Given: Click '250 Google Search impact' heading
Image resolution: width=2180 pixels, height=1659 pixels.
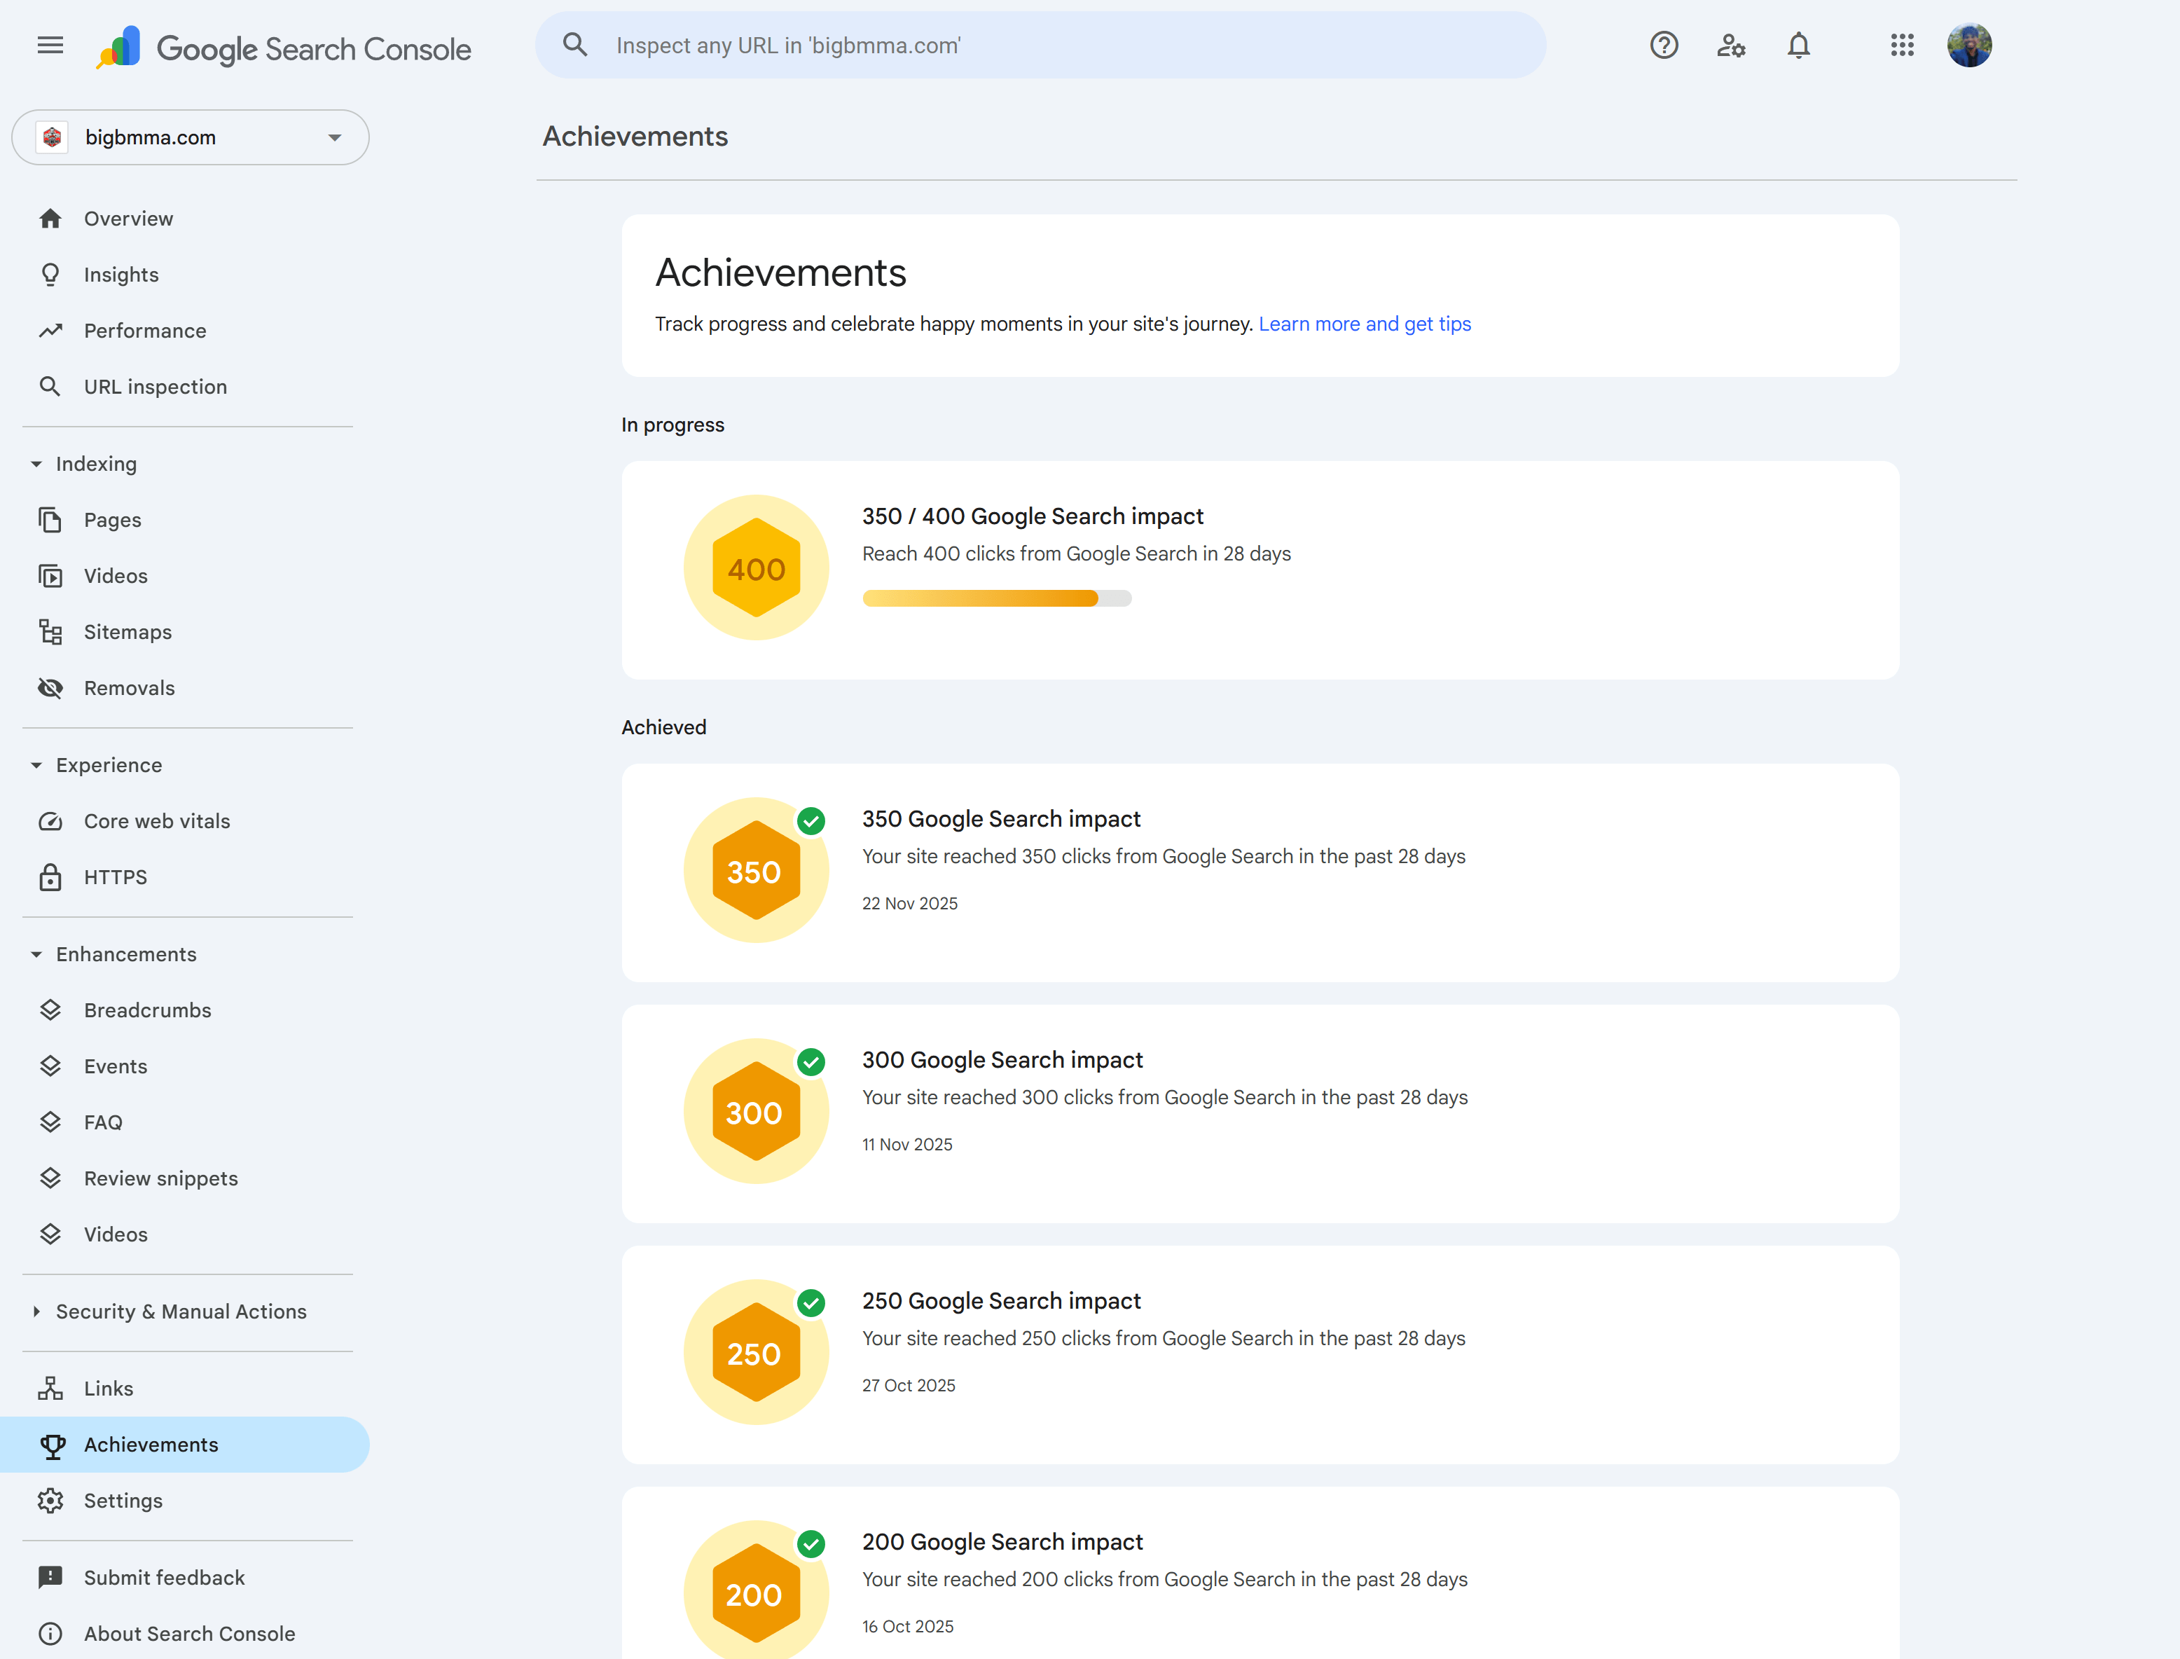Looking at the screenshot, I should [1001, 1302].
